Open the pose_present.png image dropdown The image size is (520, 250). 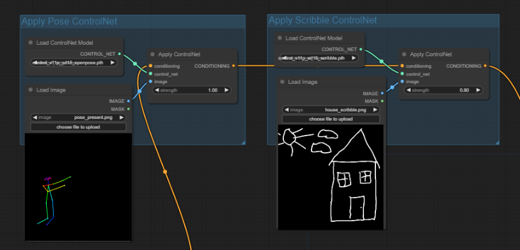pyautogui.click(x=78, y=118)
